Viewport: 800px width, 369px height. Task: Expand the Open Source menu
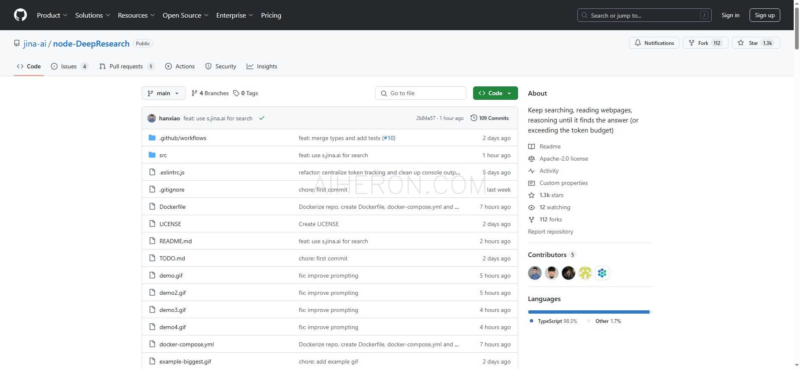coord(185,15)
